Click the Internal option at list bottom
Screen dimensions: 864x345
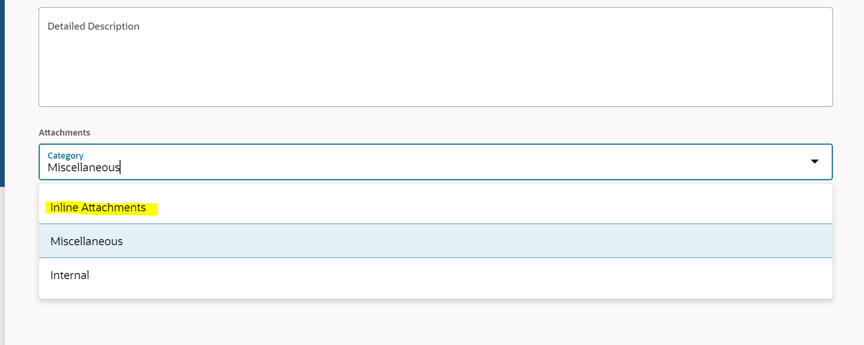point(70,275)
